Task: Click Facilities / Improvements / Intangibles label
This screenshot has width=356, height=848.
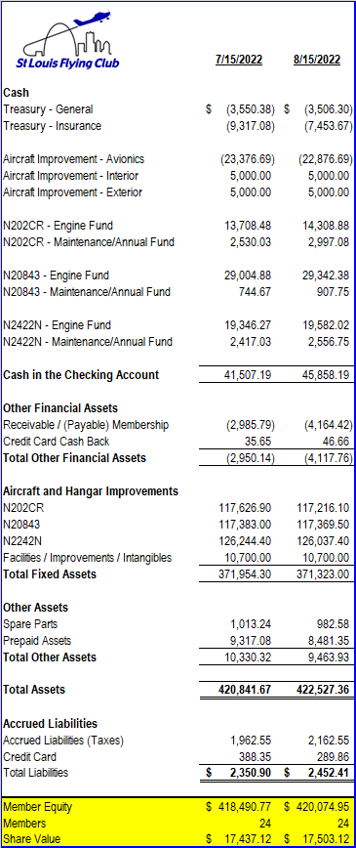Action: (87, 558)
